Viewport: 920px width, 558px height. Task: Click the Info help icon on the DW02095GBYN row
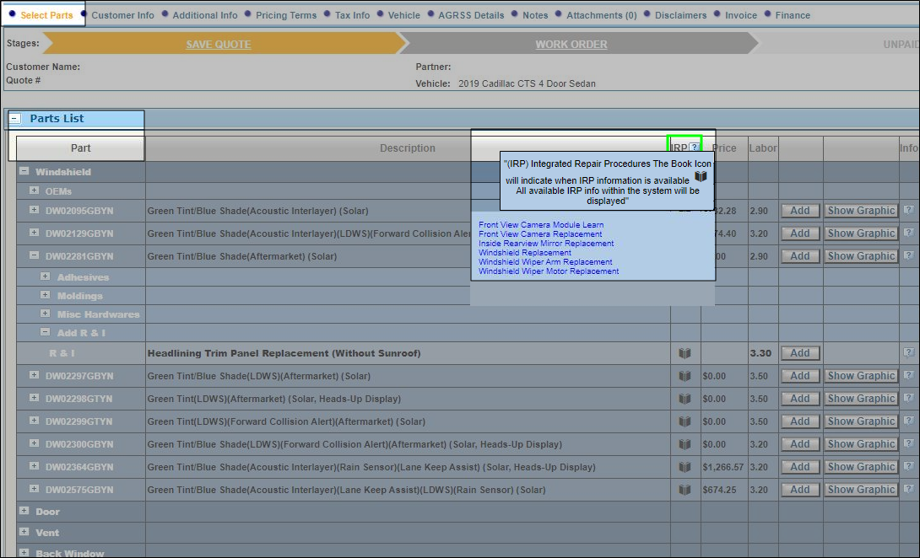[908, 210]
